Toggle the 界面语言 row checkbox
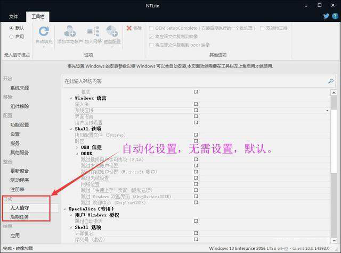The width and height of the screenshot is (341, 253). click(196, 116)
